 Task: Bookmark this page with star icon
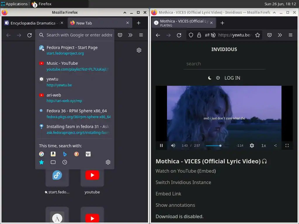click(x=258, y=35)
